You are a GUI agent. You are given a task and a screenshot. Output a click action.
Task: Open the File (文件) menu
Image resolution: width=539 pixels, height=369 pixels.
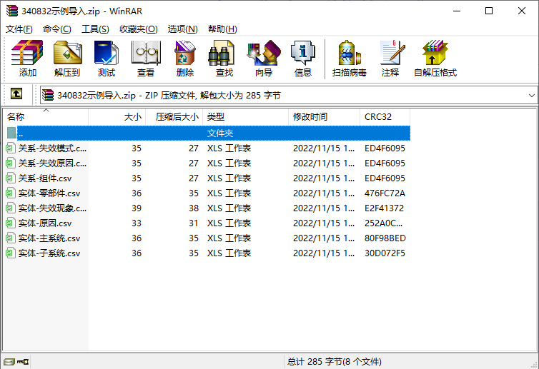click(x=19, y=29)
